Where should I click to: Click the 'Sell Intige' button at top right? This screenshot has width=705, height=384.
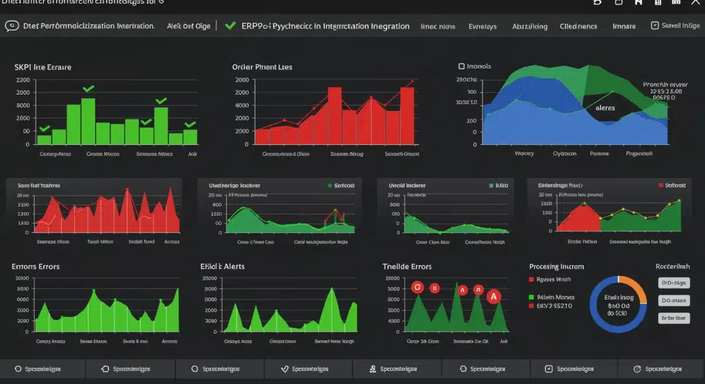pos(674,25)
